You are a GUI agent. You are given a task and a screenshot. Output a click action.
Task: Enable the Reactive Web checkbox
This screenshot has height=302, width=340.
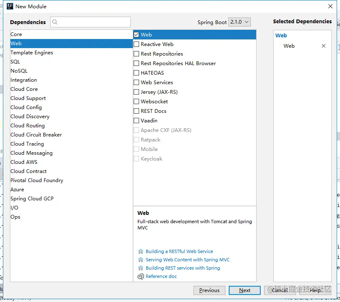[137, 44]
